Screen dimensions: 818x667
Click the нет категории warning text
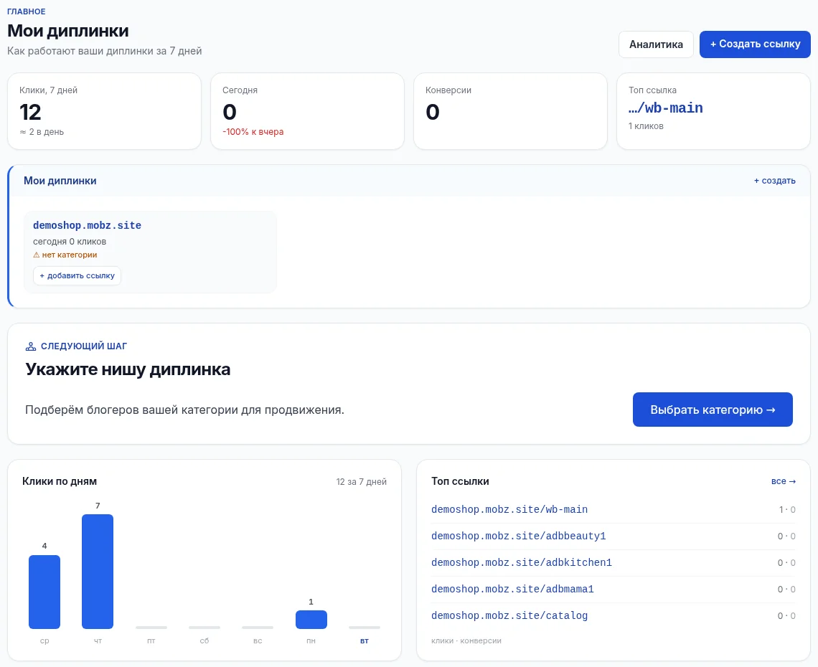(x=70, y=255)
